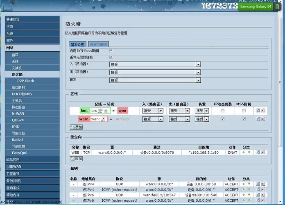
Task: Open the IPID page
Action: [32, 127]
